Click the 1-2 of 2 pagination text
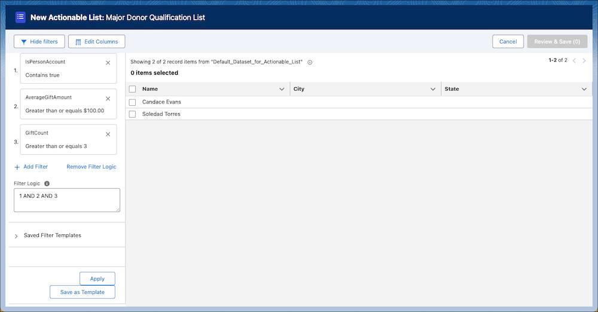Image resolution: width=598 pixels, height=312 pixels. click(x=558, y=60)
